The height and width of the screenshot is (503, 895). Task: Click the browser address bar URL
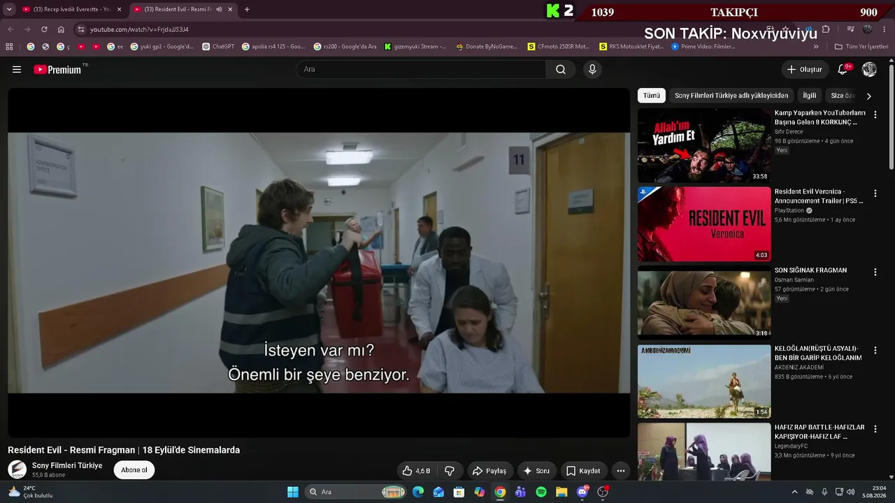139,29
